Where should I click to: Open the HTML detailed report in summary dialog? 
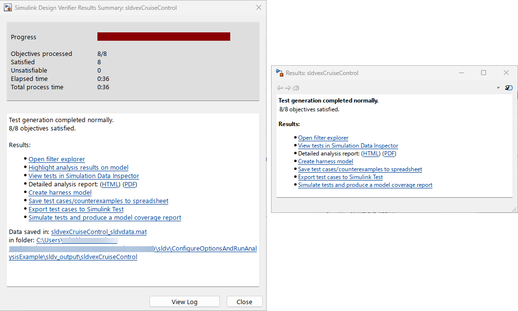[110, 184]
